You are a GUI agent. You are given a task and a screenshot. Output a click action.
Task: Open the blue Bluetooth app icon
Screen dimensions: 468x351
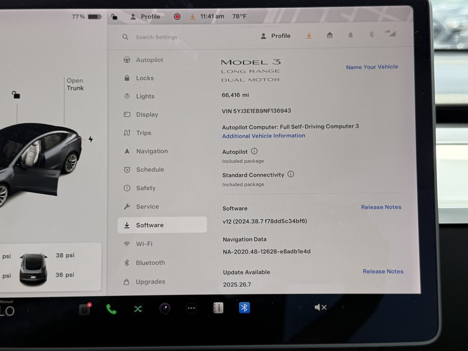pos(244,308)
